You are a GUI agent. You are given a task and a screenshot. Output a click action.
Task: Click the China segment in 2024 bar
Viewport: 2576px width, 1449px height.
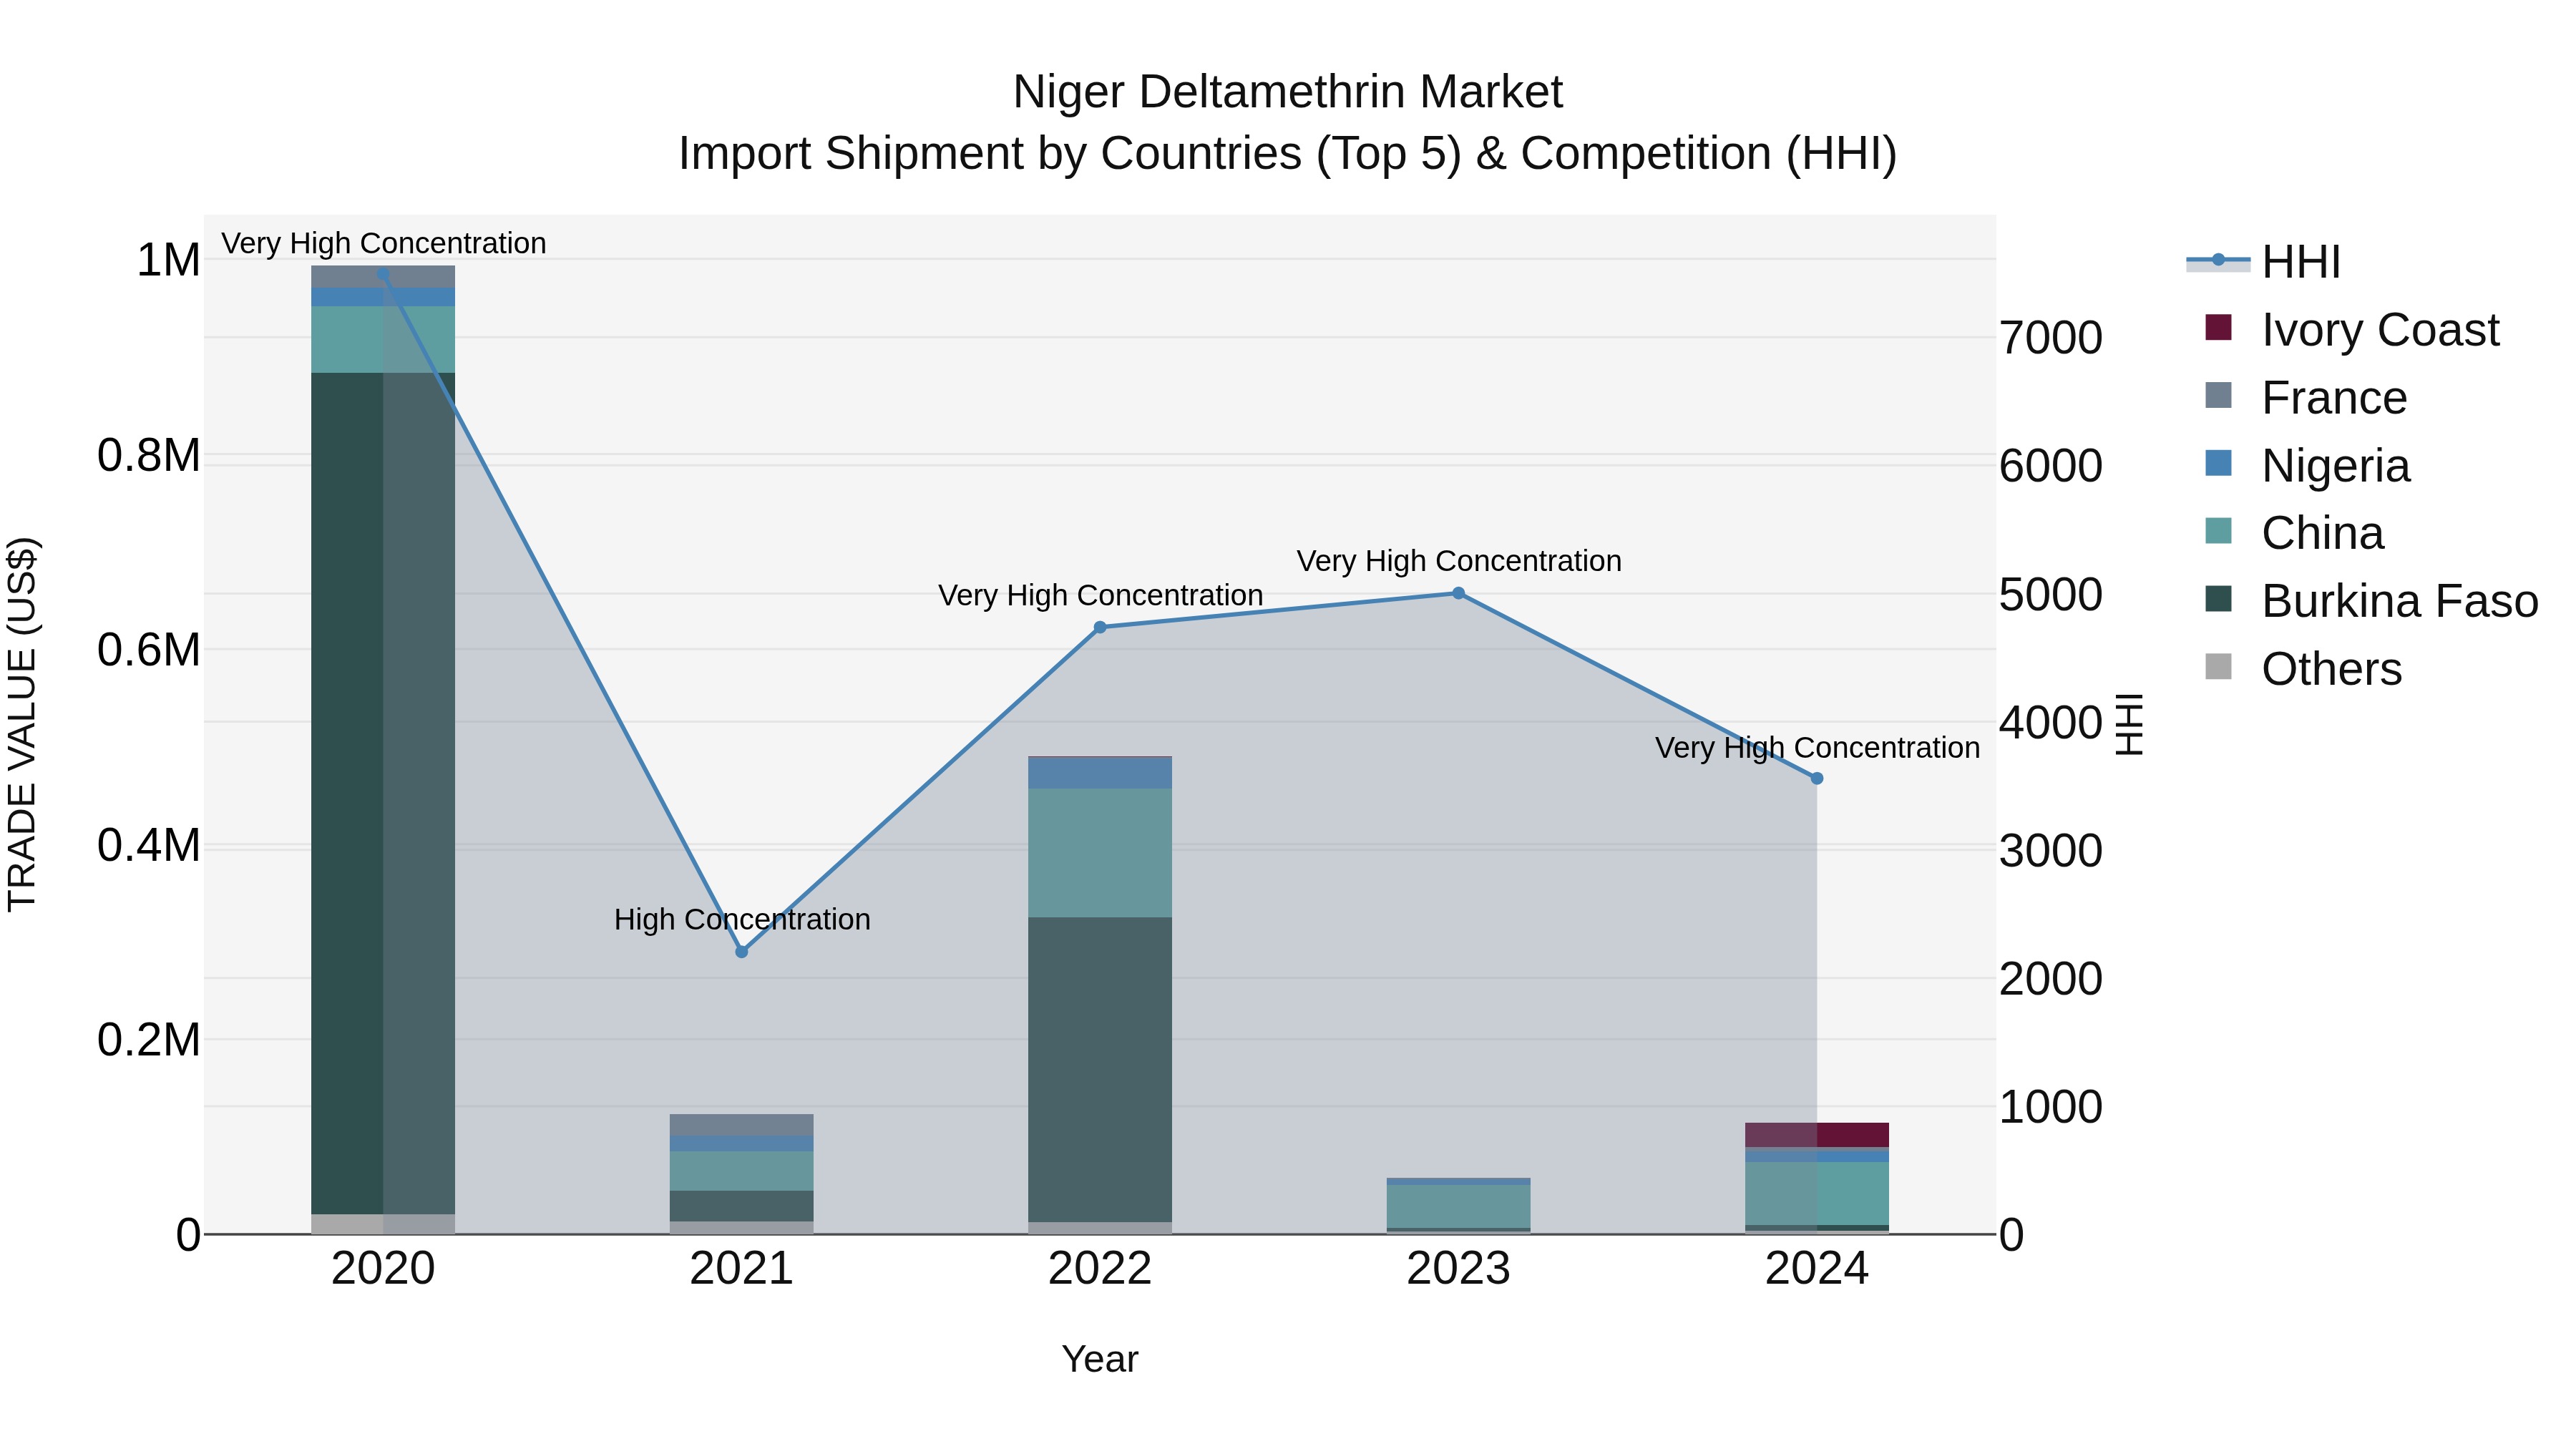pyautogui.click(x=1817, y=1193)
